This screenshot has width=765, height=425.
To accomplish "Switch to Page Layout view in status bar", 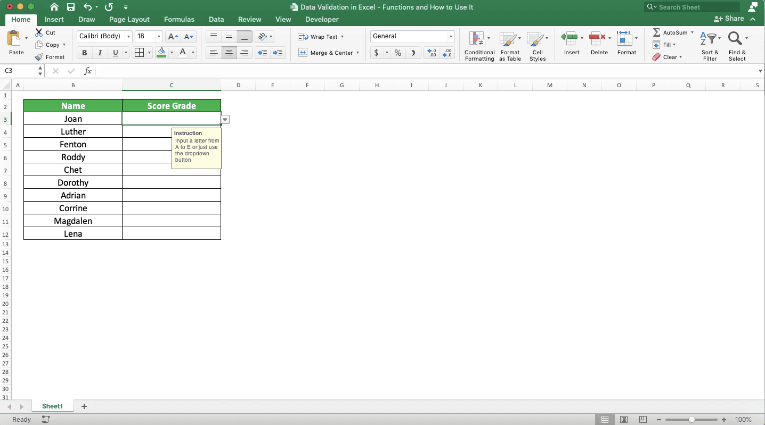I will coord(624,420).
